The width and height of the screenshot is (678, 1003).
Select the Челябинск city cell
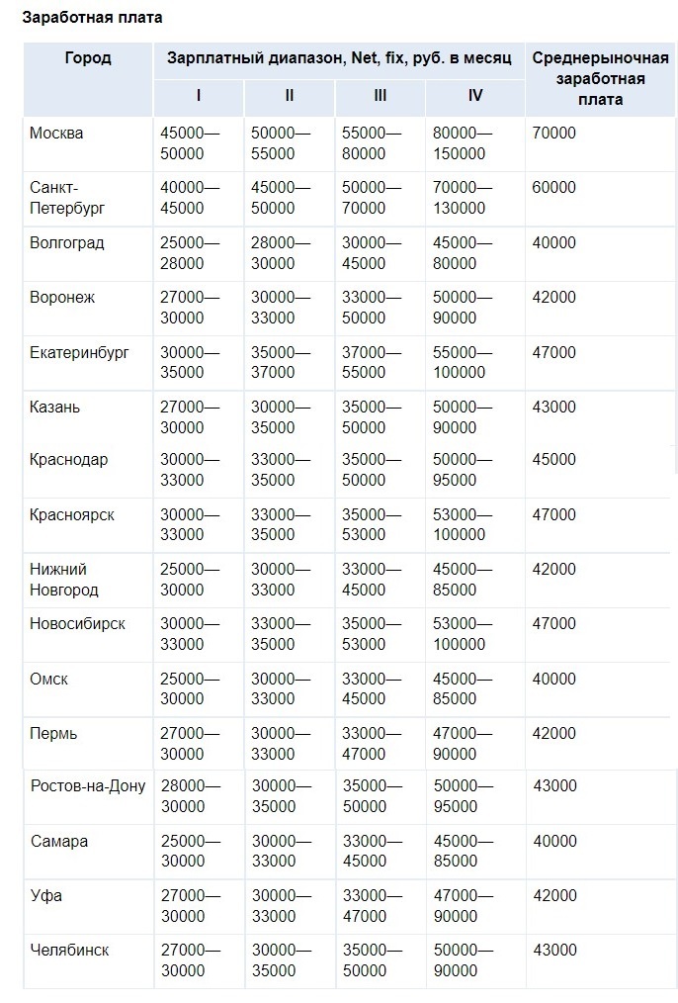[69, 950]
